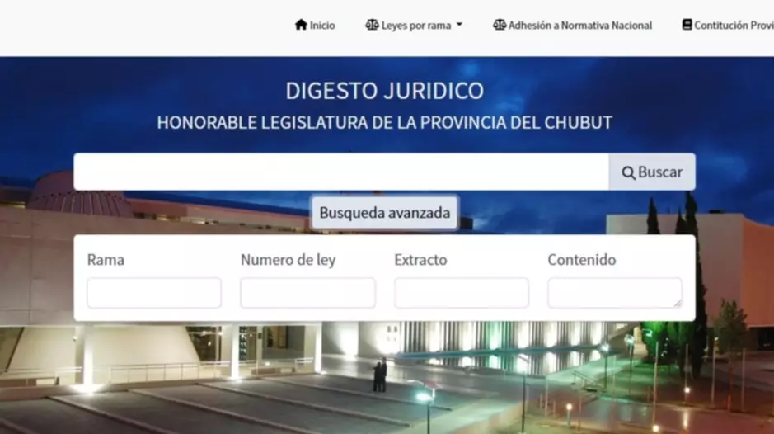Click the Contenido label
This screenshot has width=774, height=434.
(582, 260)
